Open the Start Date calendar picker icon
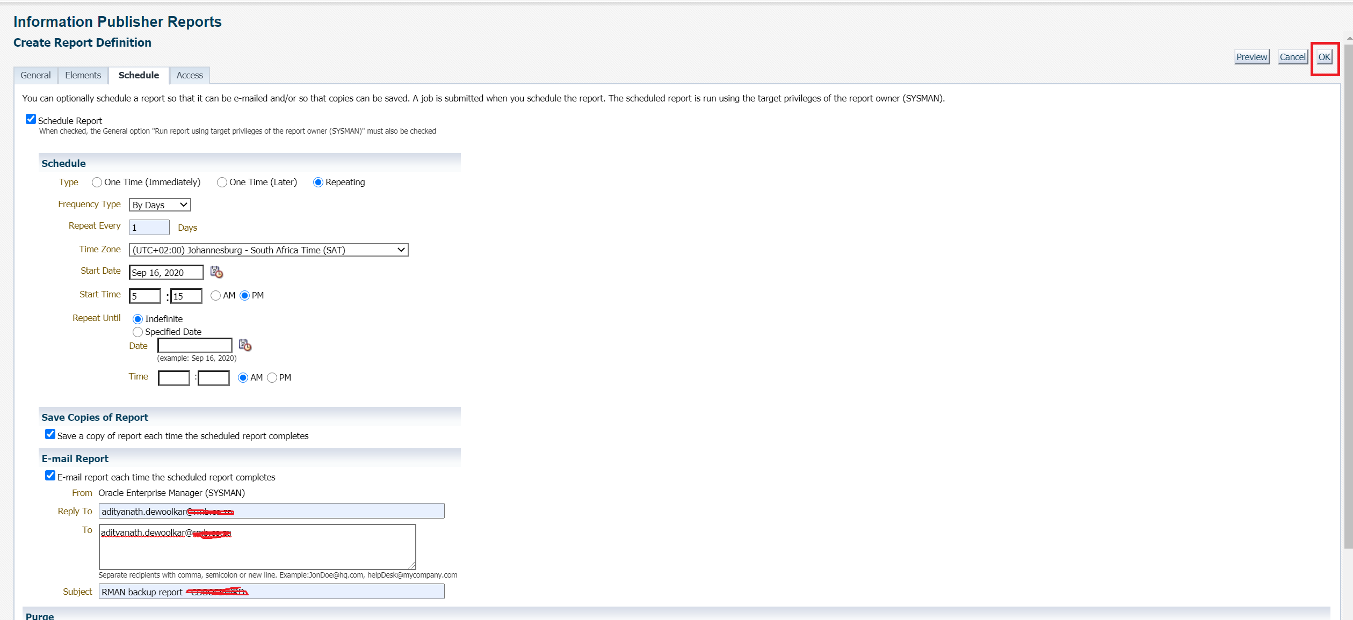Screen dimensions: 1353x620 click(216, 272)
